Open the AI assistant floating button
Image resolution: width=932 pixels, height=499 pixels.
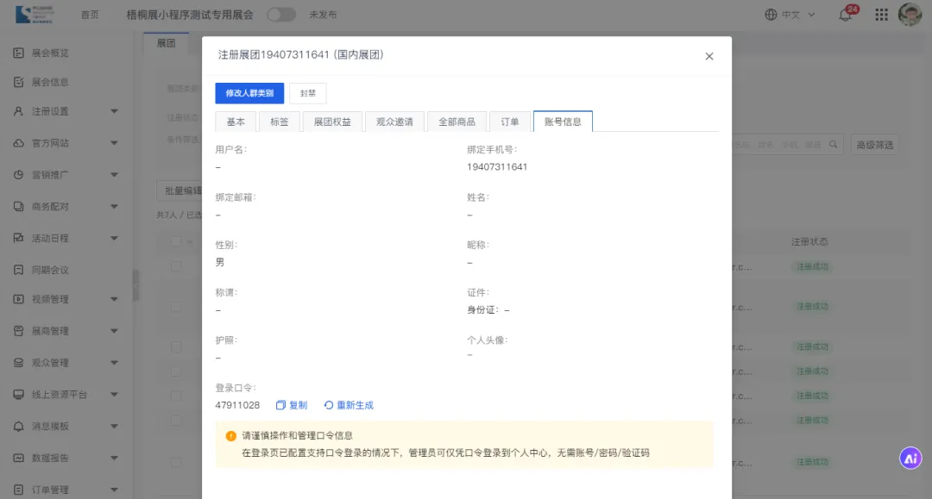(x=910, y=458)
